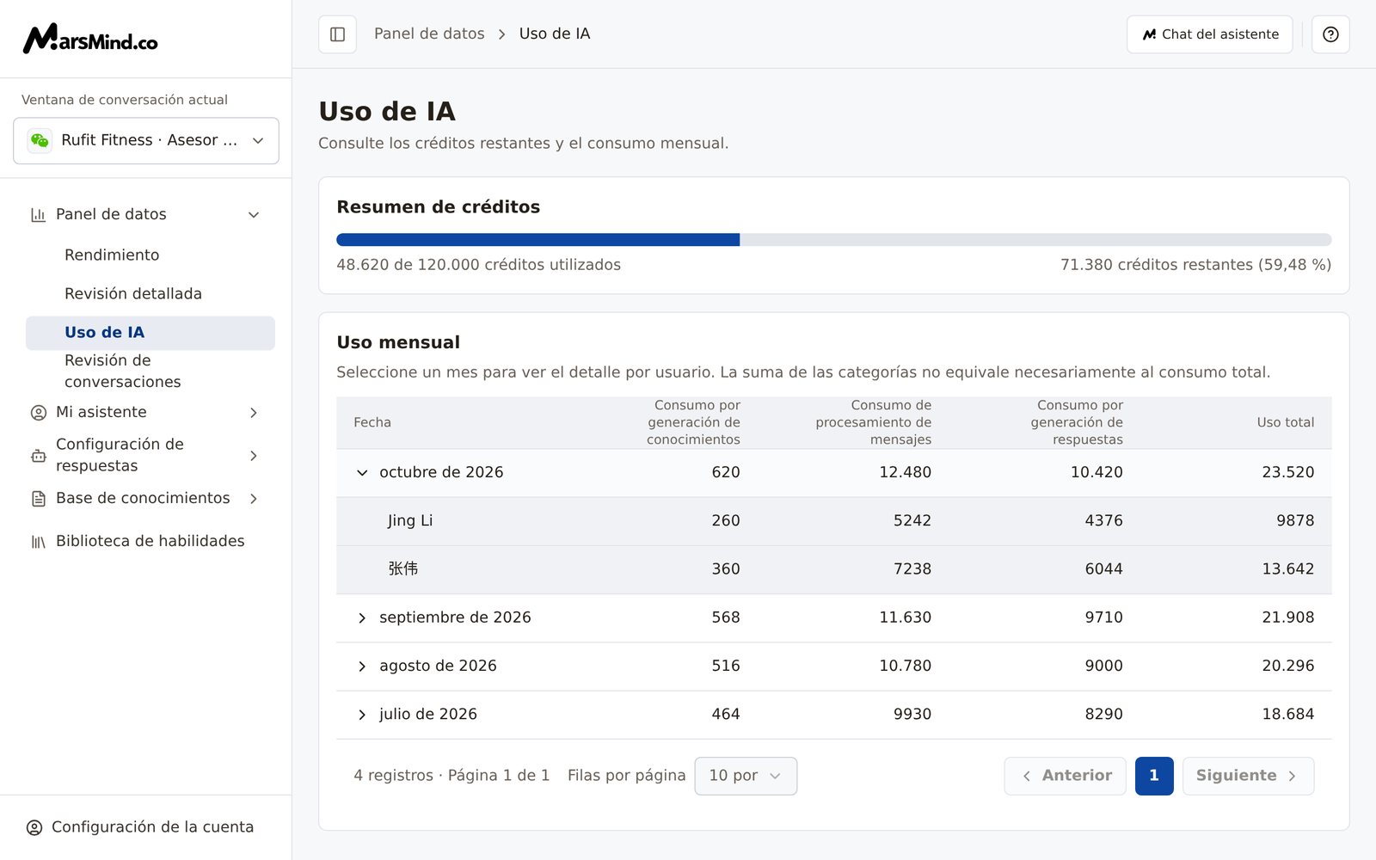The image size is (1376, 860).
Task: Click the Siguiente pagination button
Action: (1248, 776)
